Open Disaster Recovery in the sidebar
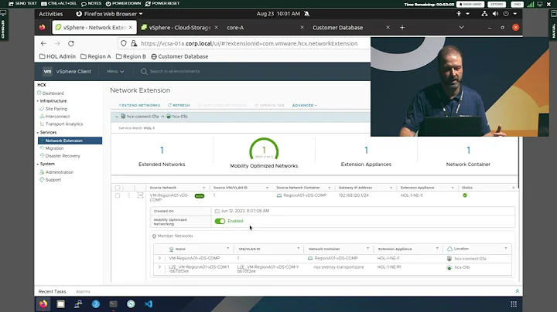The height and width of the screenshot is (312, 557). (x=63, y=156)
